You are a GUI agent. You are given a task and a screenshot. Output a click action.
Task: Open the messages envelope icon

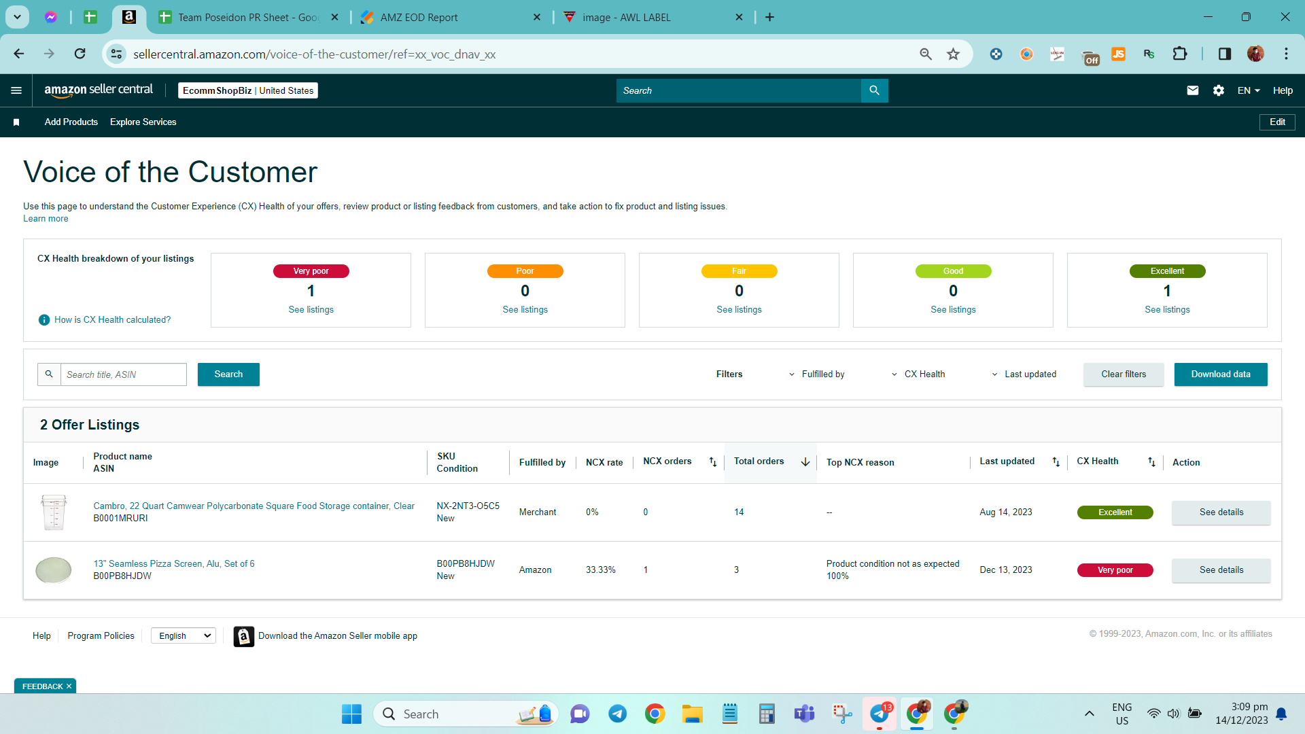tap(1192, 90)
